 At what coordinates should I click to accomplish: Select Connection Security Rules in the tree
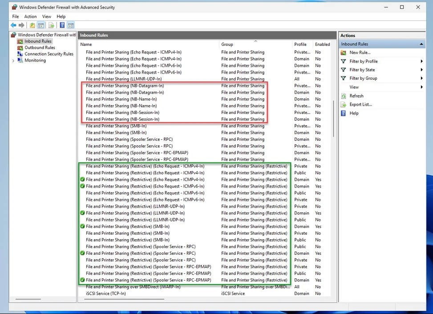coord(49,54)
